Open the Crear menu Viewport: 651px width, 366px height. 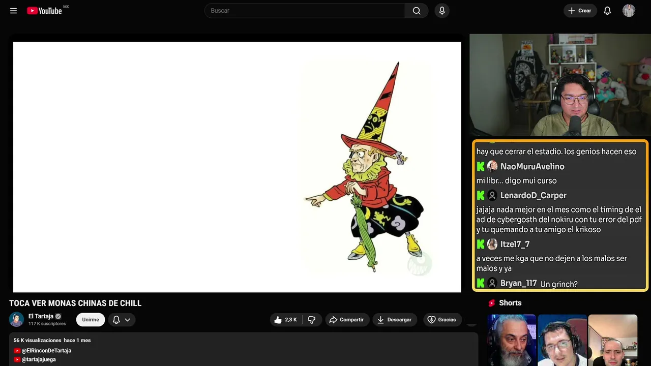580,11
